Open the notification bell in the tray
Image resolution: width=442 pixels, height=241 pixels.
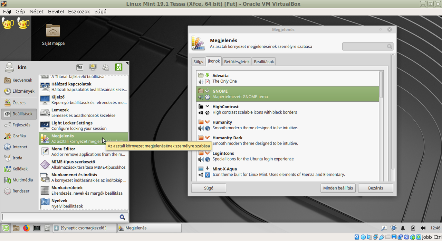(403, 228)
